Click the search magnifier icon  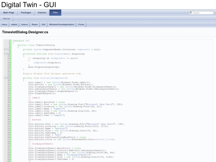click(x=191, y=12)
